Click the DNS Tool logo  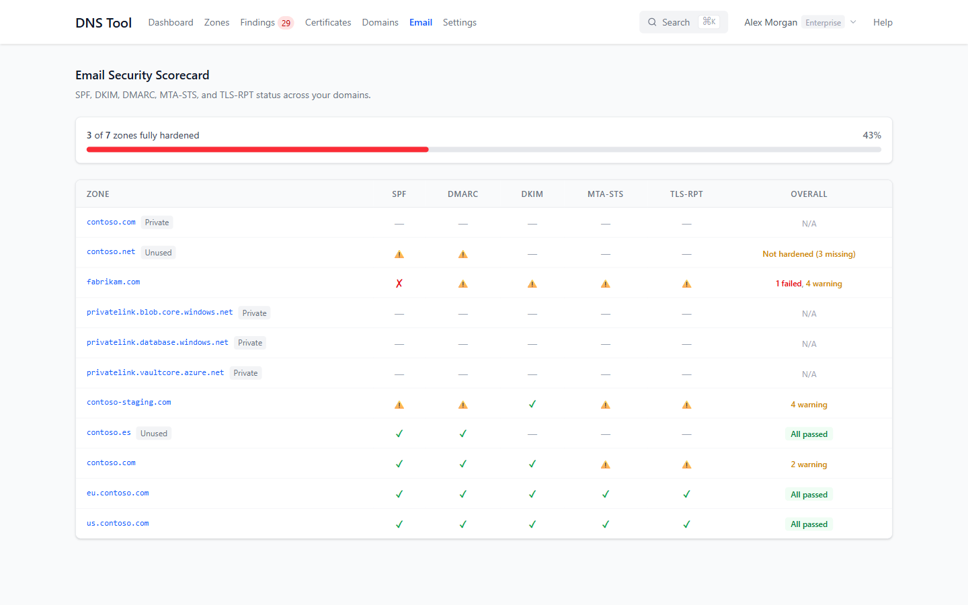[x=104, y=22]
